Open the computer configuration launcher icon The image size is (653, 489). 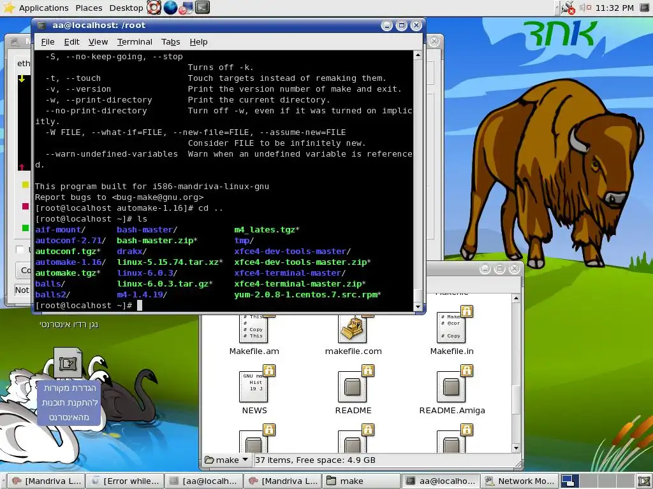click(x=186, y=8)
